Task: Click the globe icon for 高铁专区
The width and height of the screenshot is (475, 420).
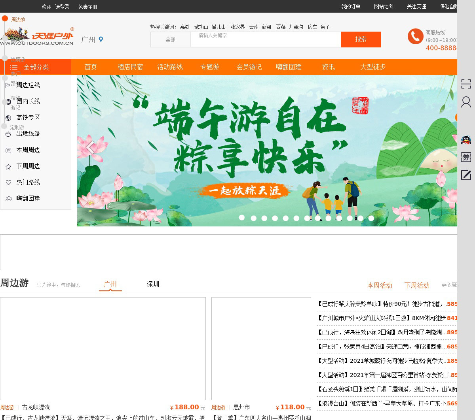Action: [x=8, y=118]
